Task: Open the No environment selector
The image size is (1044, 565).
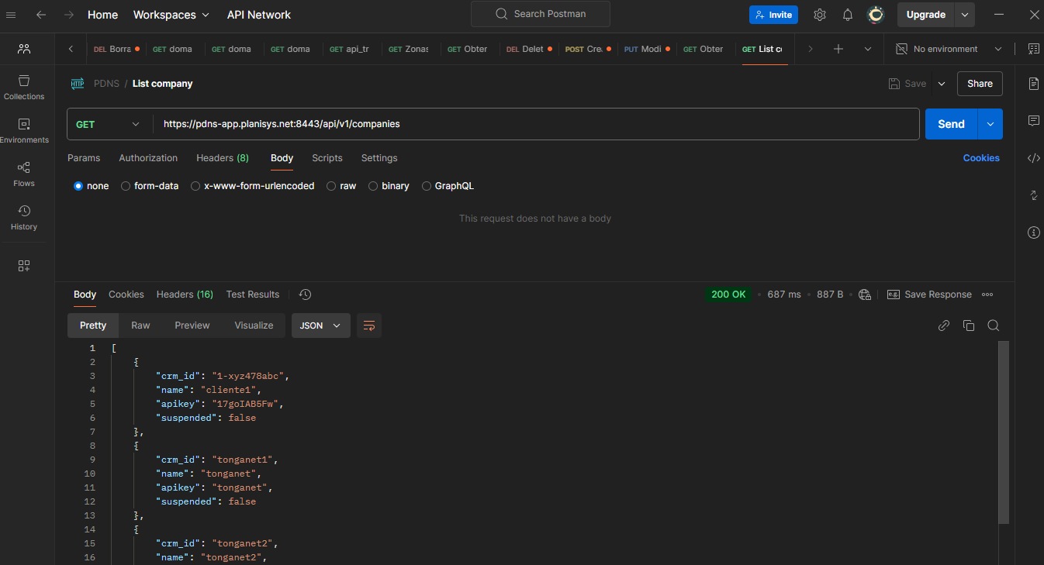Action: 949,49
